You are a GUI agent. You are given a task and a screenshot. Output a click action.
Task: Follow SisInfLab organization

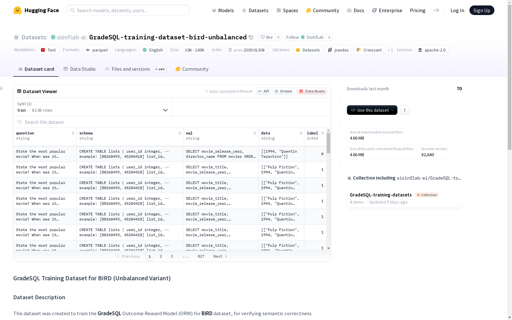click(x=305, y=37)
